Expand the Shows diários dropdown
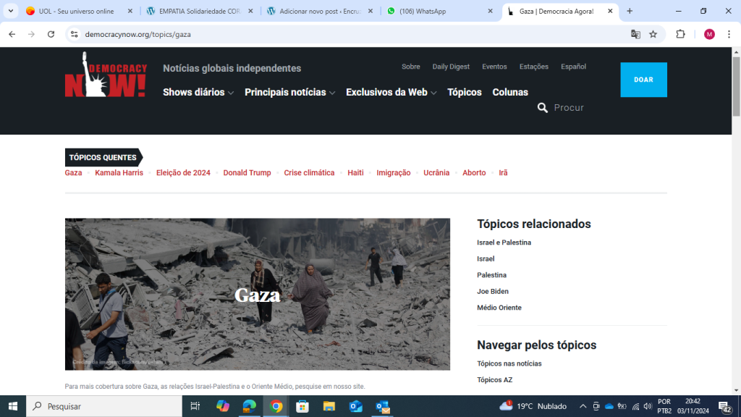The image size is (741, 417). pyautogui.click(x=198, y=93)
